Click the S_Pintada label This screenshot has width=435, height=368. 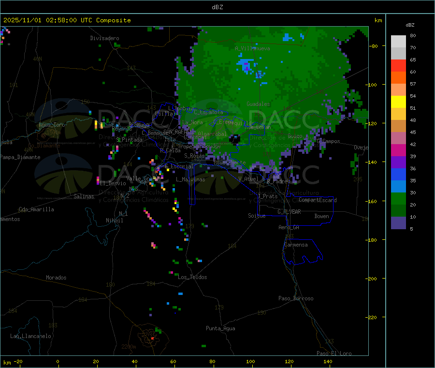129,140
